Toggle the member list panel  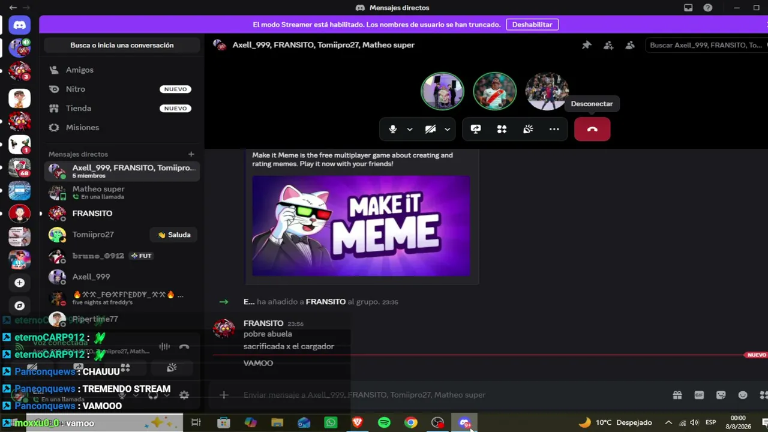coord(630,45)
